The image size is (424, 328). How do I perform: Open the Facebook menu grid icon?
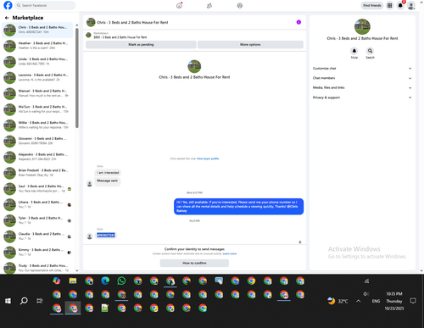tap(389, 5)
